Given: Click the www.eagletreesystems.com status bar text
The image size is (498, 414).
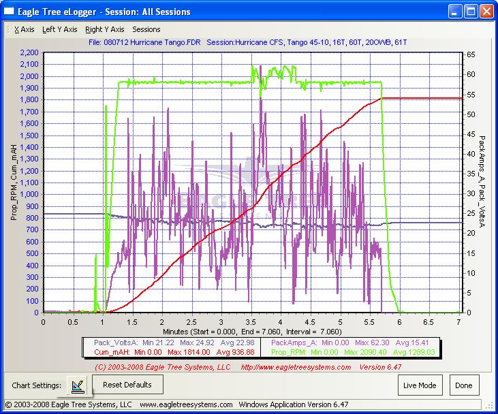Looking at the screenshot, I should 186,404.
